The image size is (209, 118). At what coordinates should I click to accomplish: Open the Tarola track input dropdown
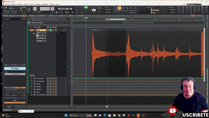pos(41,38)
